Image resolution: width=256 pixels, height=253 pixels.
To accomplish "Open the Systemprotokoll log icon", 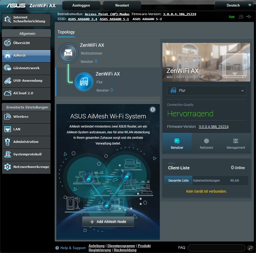I will pyautogui.click(x=8, y=154).
